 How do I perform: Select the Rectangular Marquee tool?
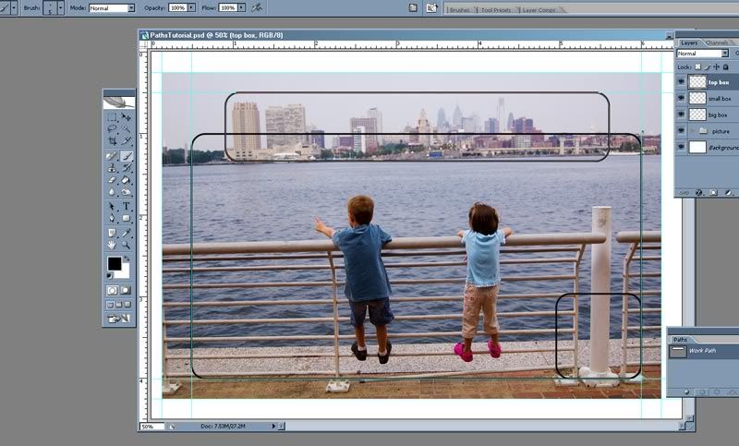(x=112, y=116)
